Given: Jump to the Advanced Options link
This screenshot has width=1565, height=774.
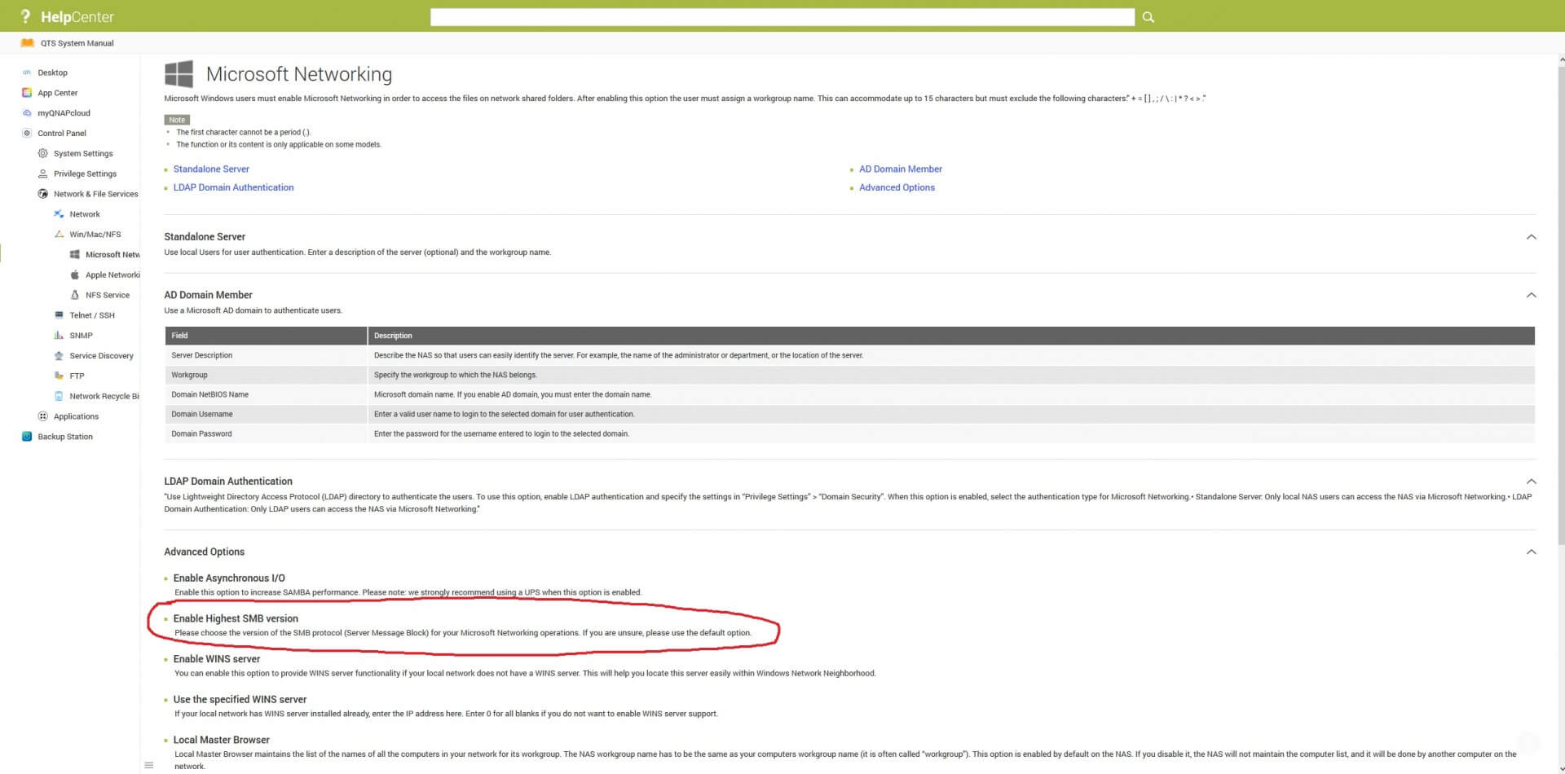Looking at the screenshot, I should click(x=897, y=187).
